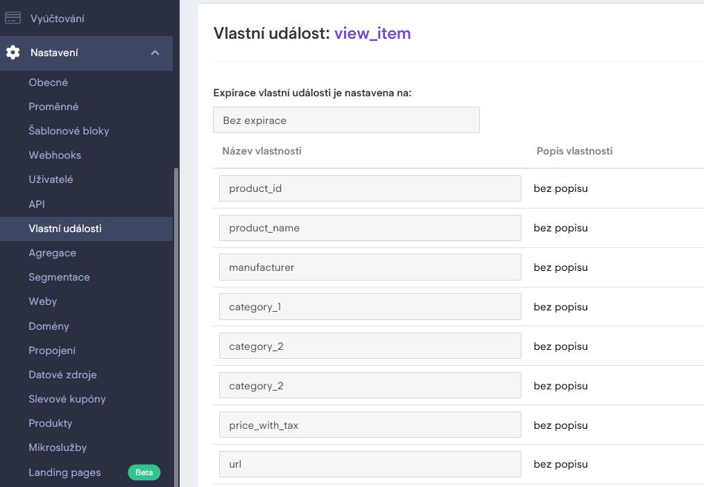The image size is (704, 487).
Task: Open the Obecné settings page
Action: [x=48, y=82]
